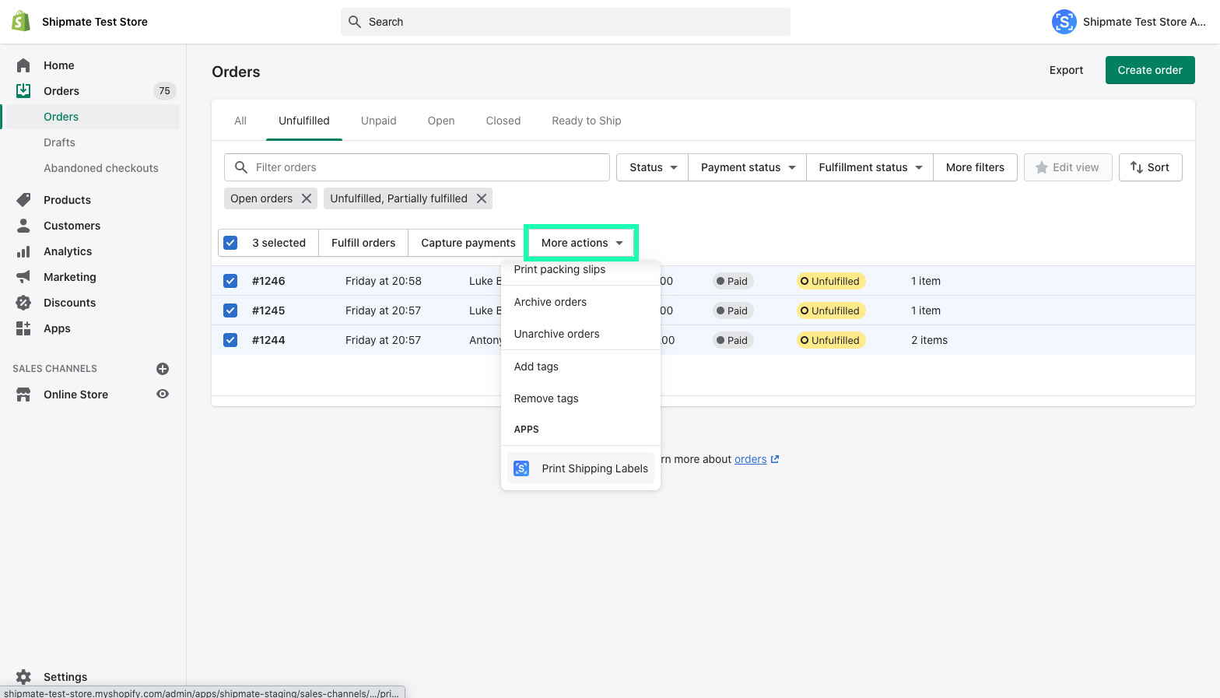Viewport: 1220px width, 698px height.
Task: Click the external link icon after orders
Action: tap(774, 459)
